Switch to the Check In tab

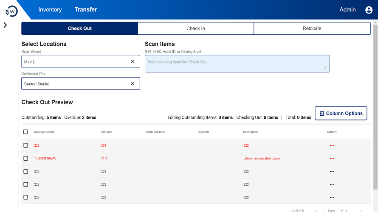coord(195,28)
